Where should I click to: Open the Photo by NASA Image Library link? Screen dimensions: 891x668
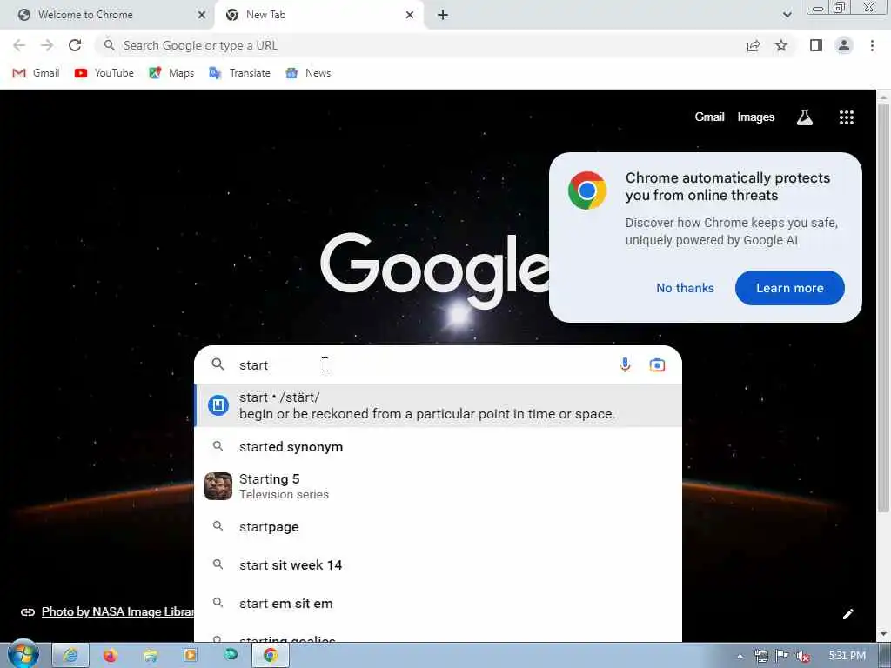pos(117,611)
